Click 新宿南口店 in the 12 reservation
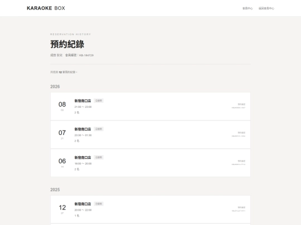The image size is (301, 225). pos(82,204)
